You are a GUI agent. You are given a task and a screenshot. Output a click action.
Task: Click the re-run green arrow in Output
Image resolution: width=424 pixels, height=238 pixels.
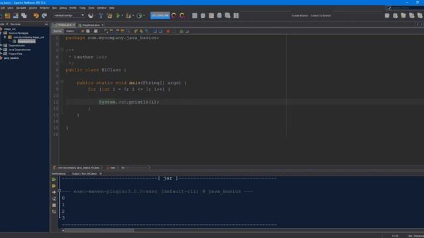(54, 179)
